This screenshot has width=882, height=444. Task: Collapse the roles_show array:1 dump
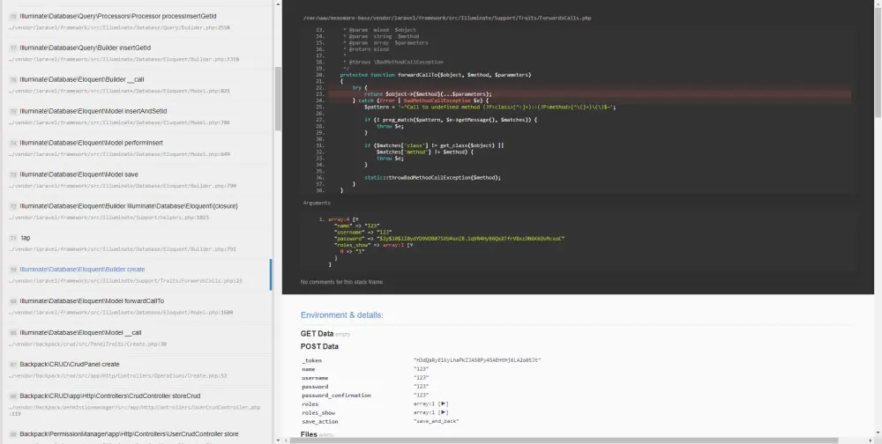[411, 245]
